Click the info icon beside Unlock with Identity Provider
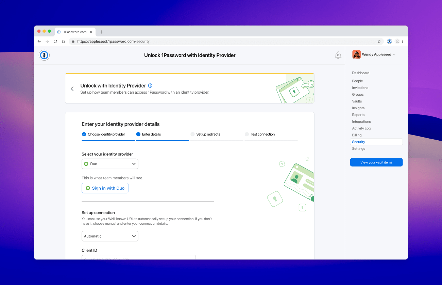 (150, 85)
